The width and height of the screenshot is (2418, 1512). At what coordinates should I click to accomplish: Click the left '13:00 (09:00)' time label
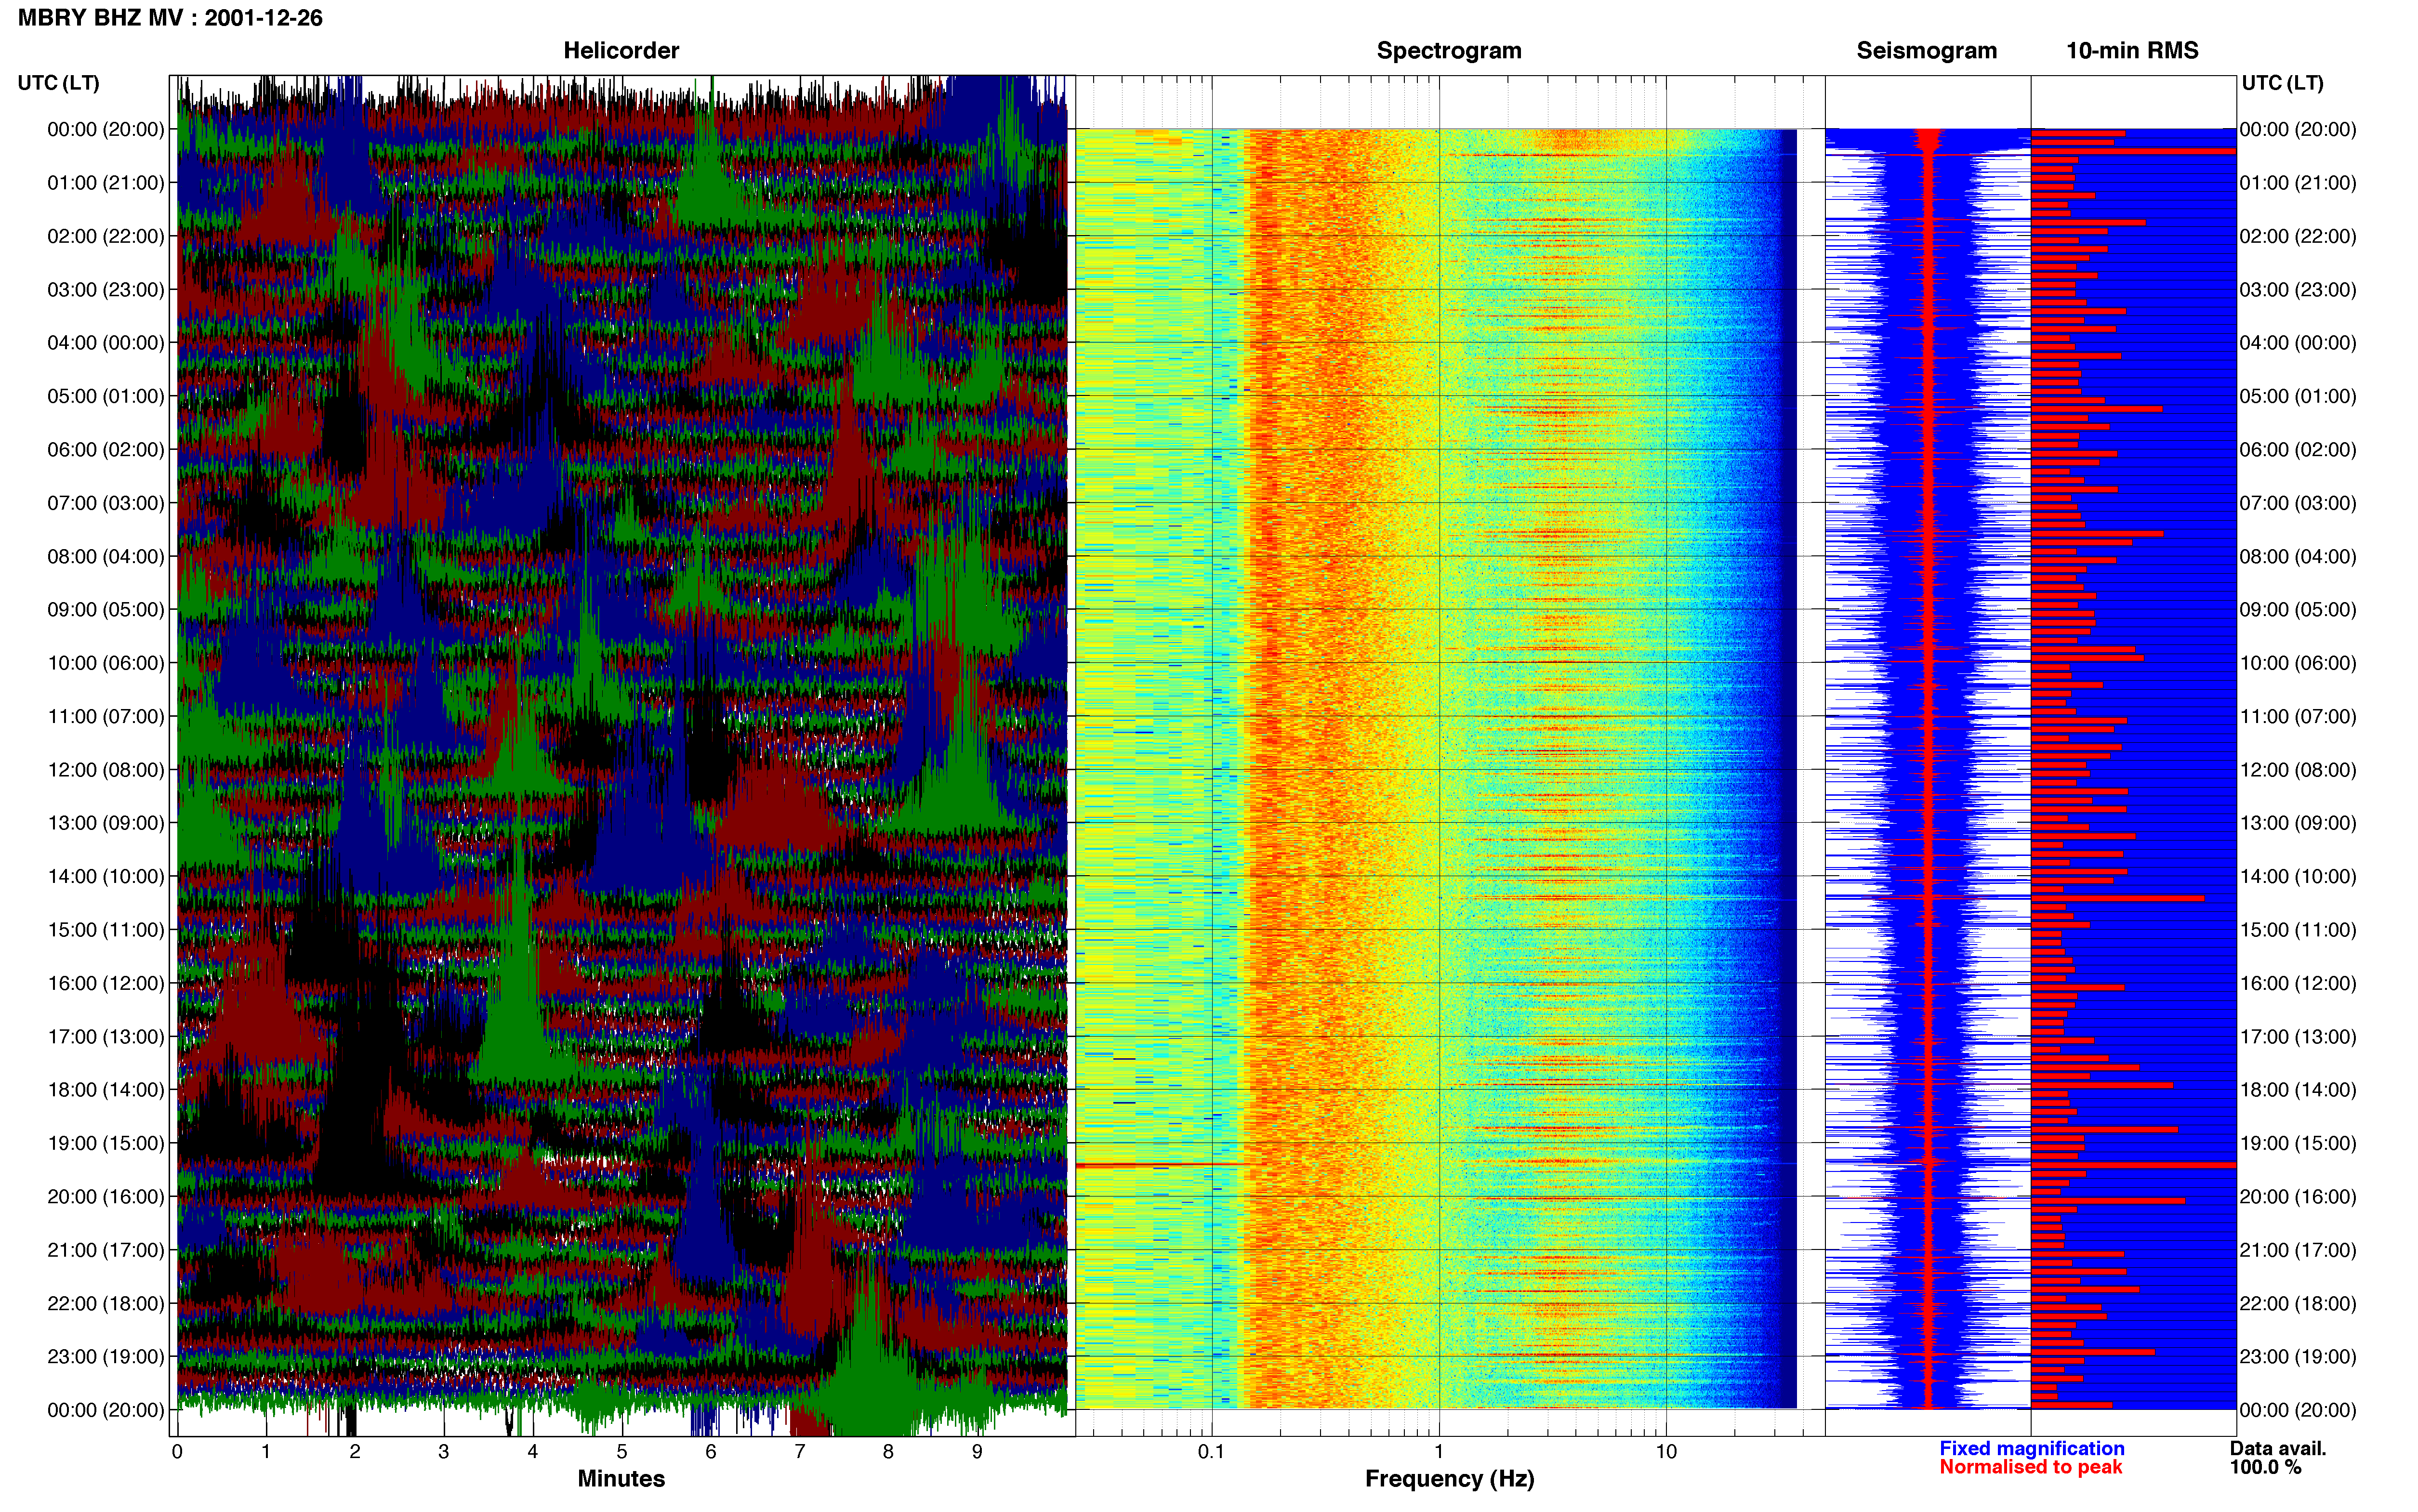tap(105, 823)
